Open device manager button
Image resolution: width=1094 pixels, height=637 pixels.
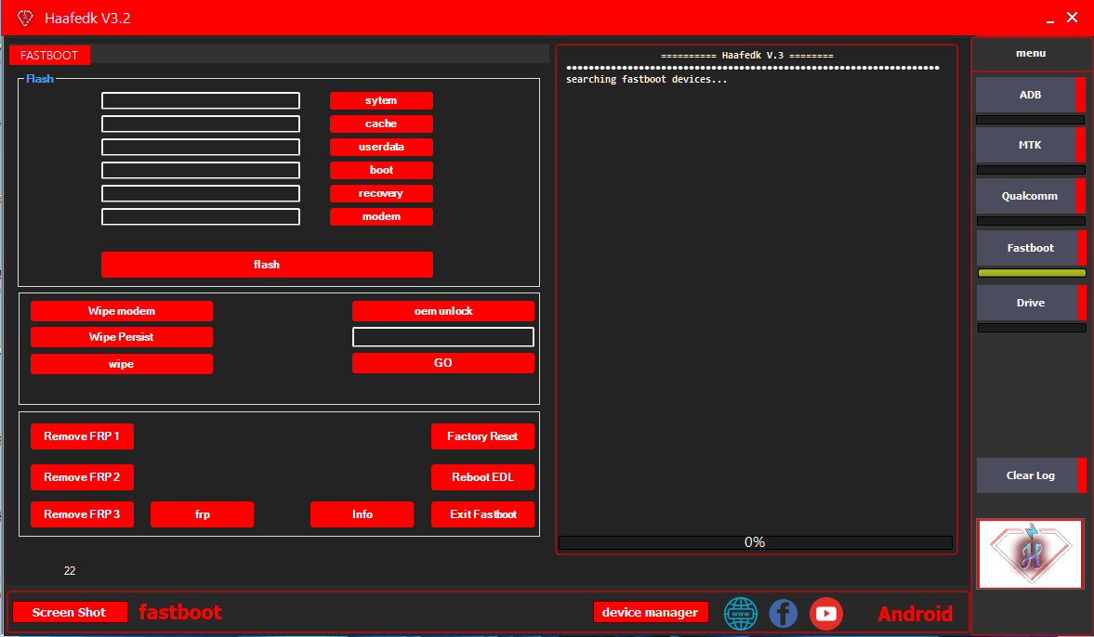click(650, 613)
